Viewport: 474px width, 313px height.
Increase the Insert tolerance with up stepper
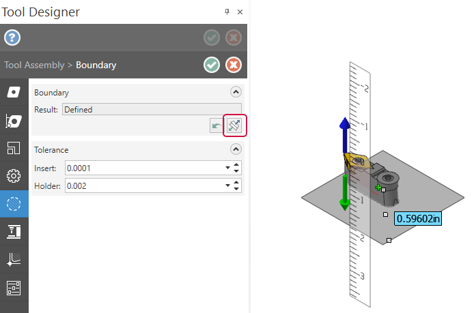(x=236, y=165)
